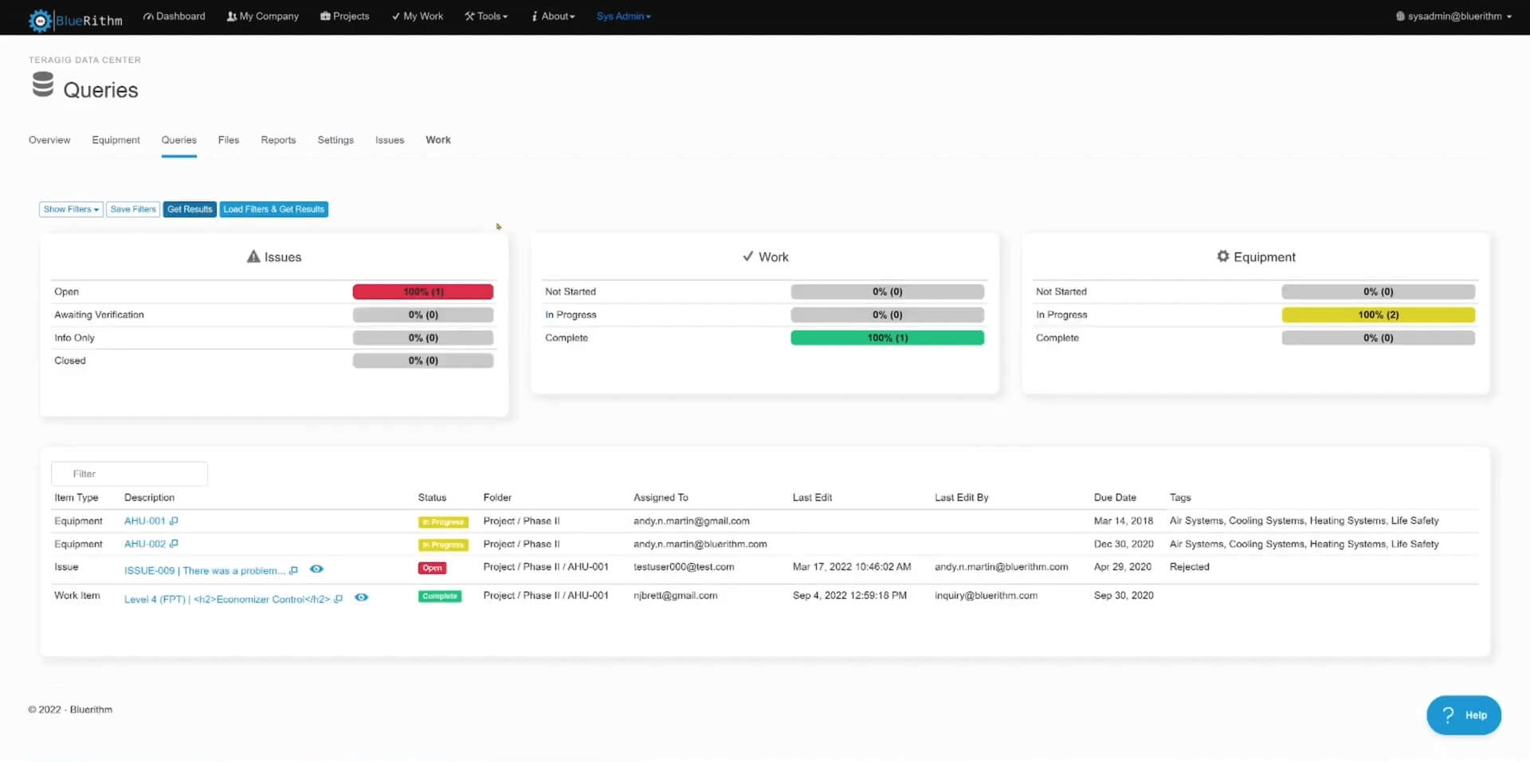Switch to the Overview tab
The image size is (1530, 762).
[x=49, y=140]
